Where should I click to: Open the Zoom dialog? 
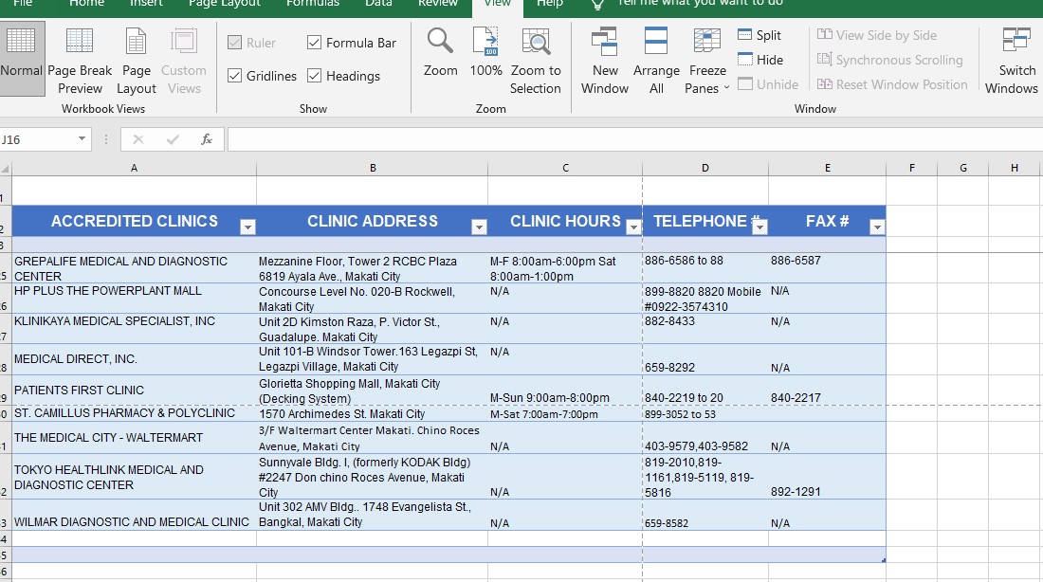click(440, 53)
